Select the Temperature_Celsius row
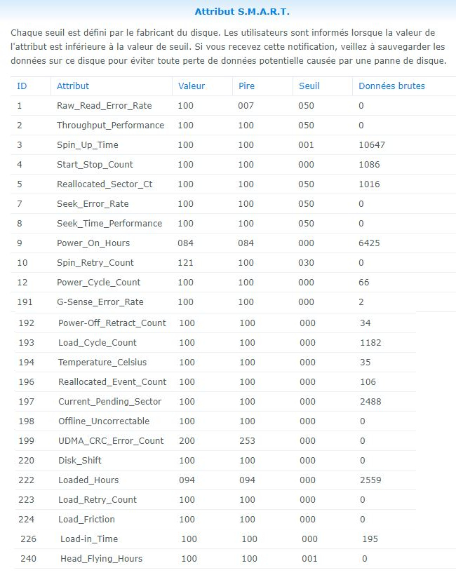This screenshot has width=456, height=575. [x=102, y=363]
